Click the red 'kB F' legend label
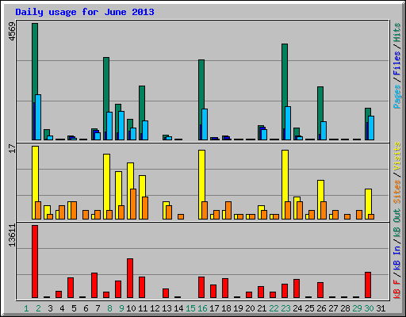 (397, 289)
